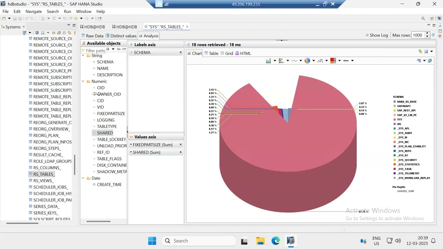Select the heat map chart icon

333,61
